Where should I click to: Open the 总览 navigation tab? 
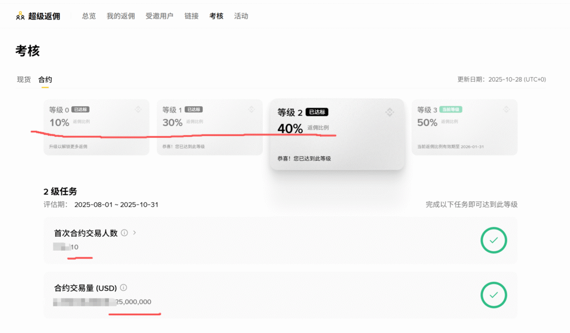tap(89, 16)
